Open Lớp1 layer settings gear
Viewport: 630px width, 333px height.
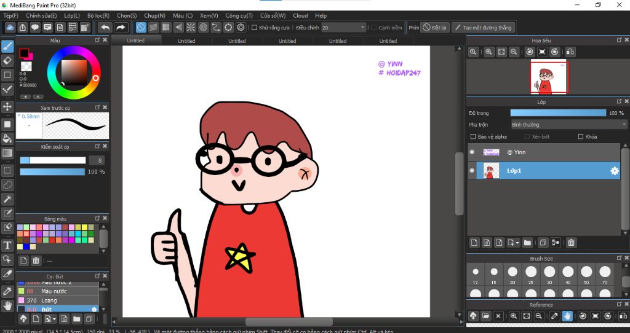point(615,171)
